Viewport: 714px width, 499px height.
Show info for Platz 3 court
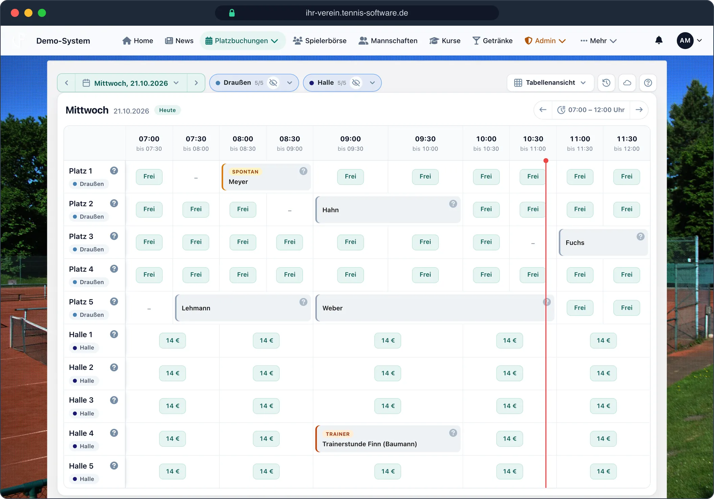[x=114, y=236]
